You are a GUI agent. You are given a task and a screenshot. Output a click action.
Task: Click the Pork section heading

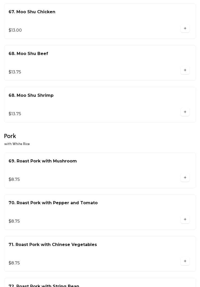coord(10,136)
